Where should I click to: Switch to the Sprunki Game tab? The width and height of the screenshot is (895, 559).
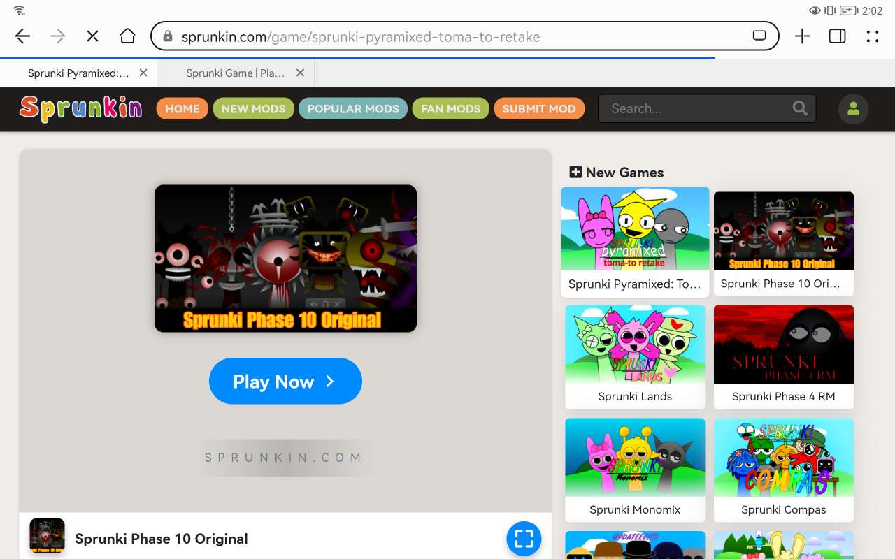[x=235, y=73]
